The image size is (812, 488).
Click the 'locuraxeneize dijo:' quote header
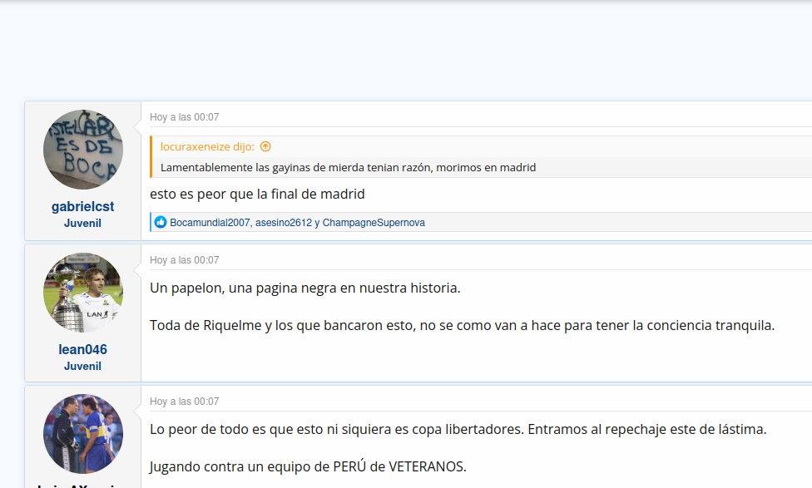tap(207, 146)
